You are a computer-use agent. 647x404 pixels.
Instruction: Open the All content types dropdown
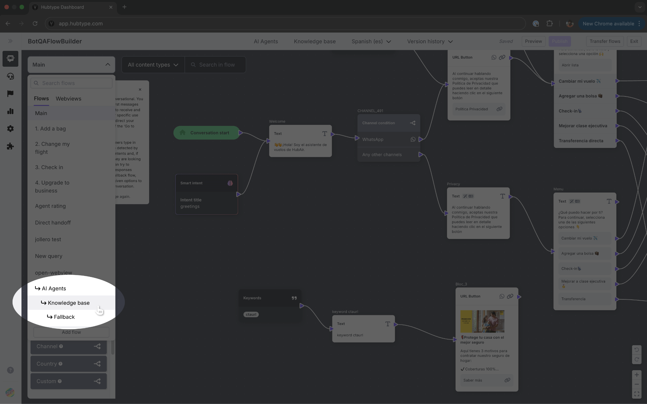153,64
